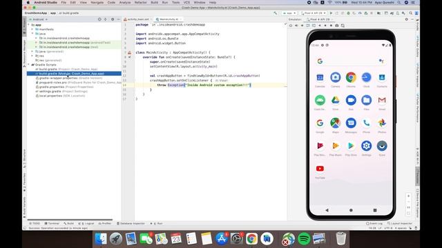This screenshot has height=248, width=442.
Task: Open the Event Log tool window
Action: pyautogui.click(x=374, y=223)
